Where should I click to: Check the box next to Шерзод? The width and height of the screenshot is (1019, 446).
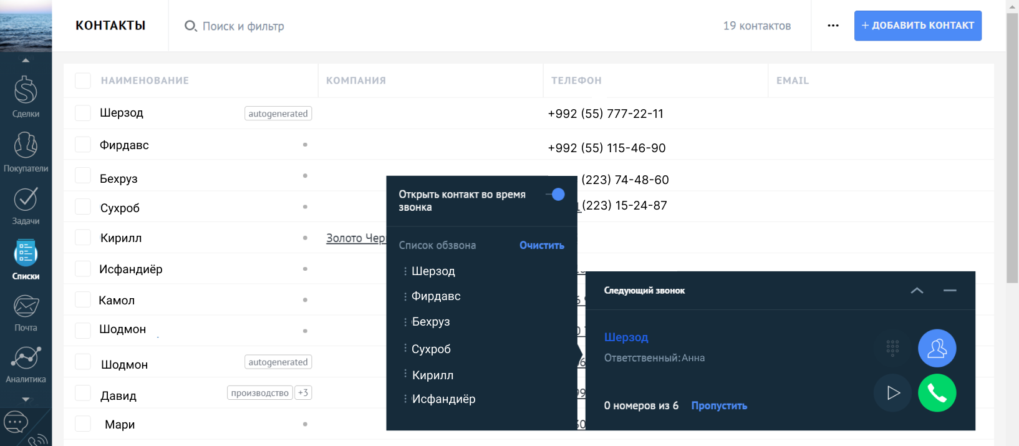pos(83,113)
